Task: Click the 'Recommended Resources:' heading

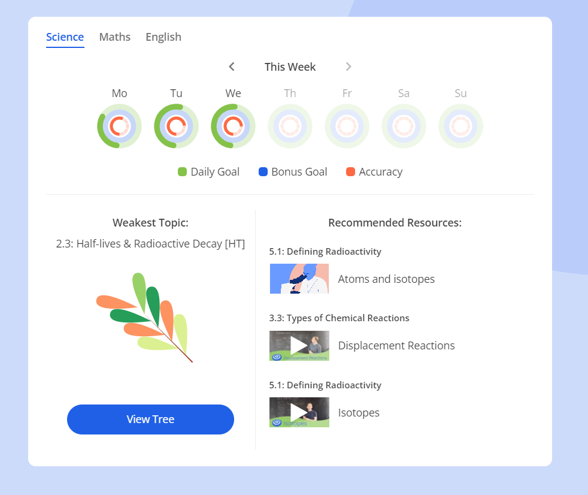Action: (395, 223)
